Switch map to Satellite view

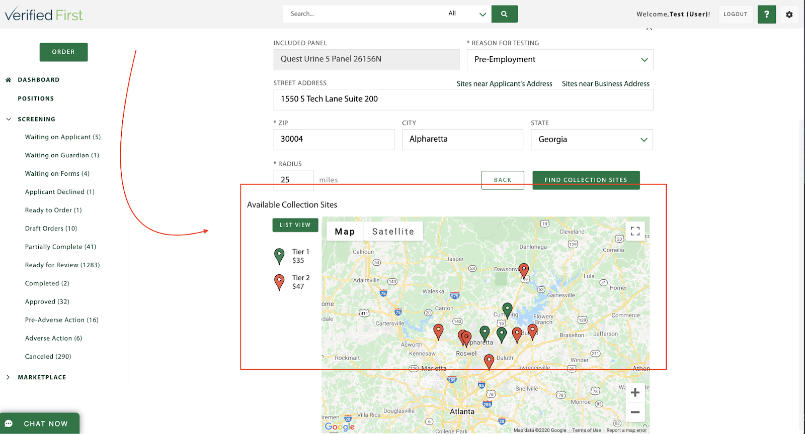click(x=393, y=232)
